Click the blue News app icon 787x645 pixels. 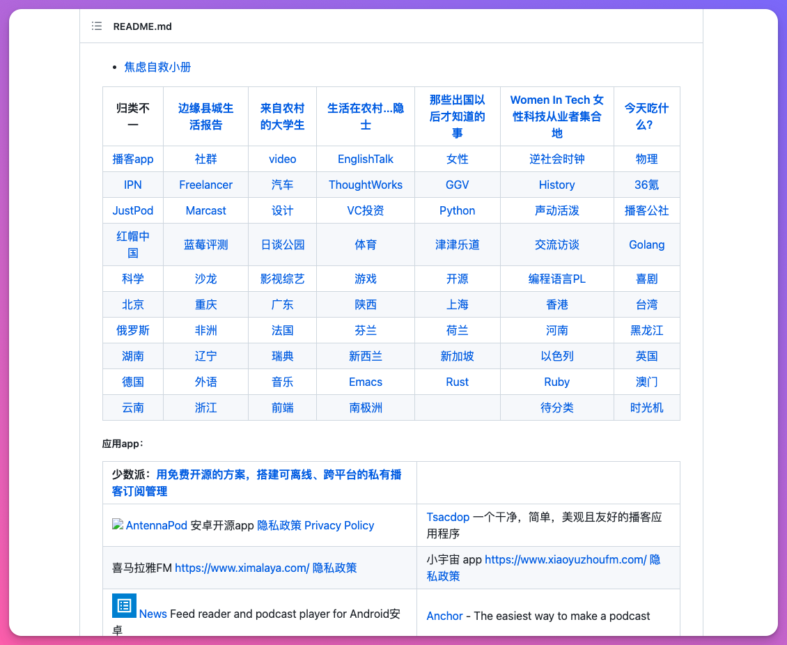pyautogui.click(x=124, y=605)
